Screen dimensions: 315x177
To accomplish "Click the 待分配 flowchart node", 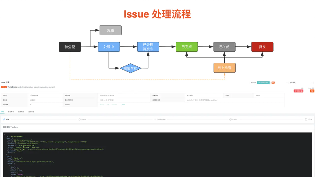I will 70,47.
